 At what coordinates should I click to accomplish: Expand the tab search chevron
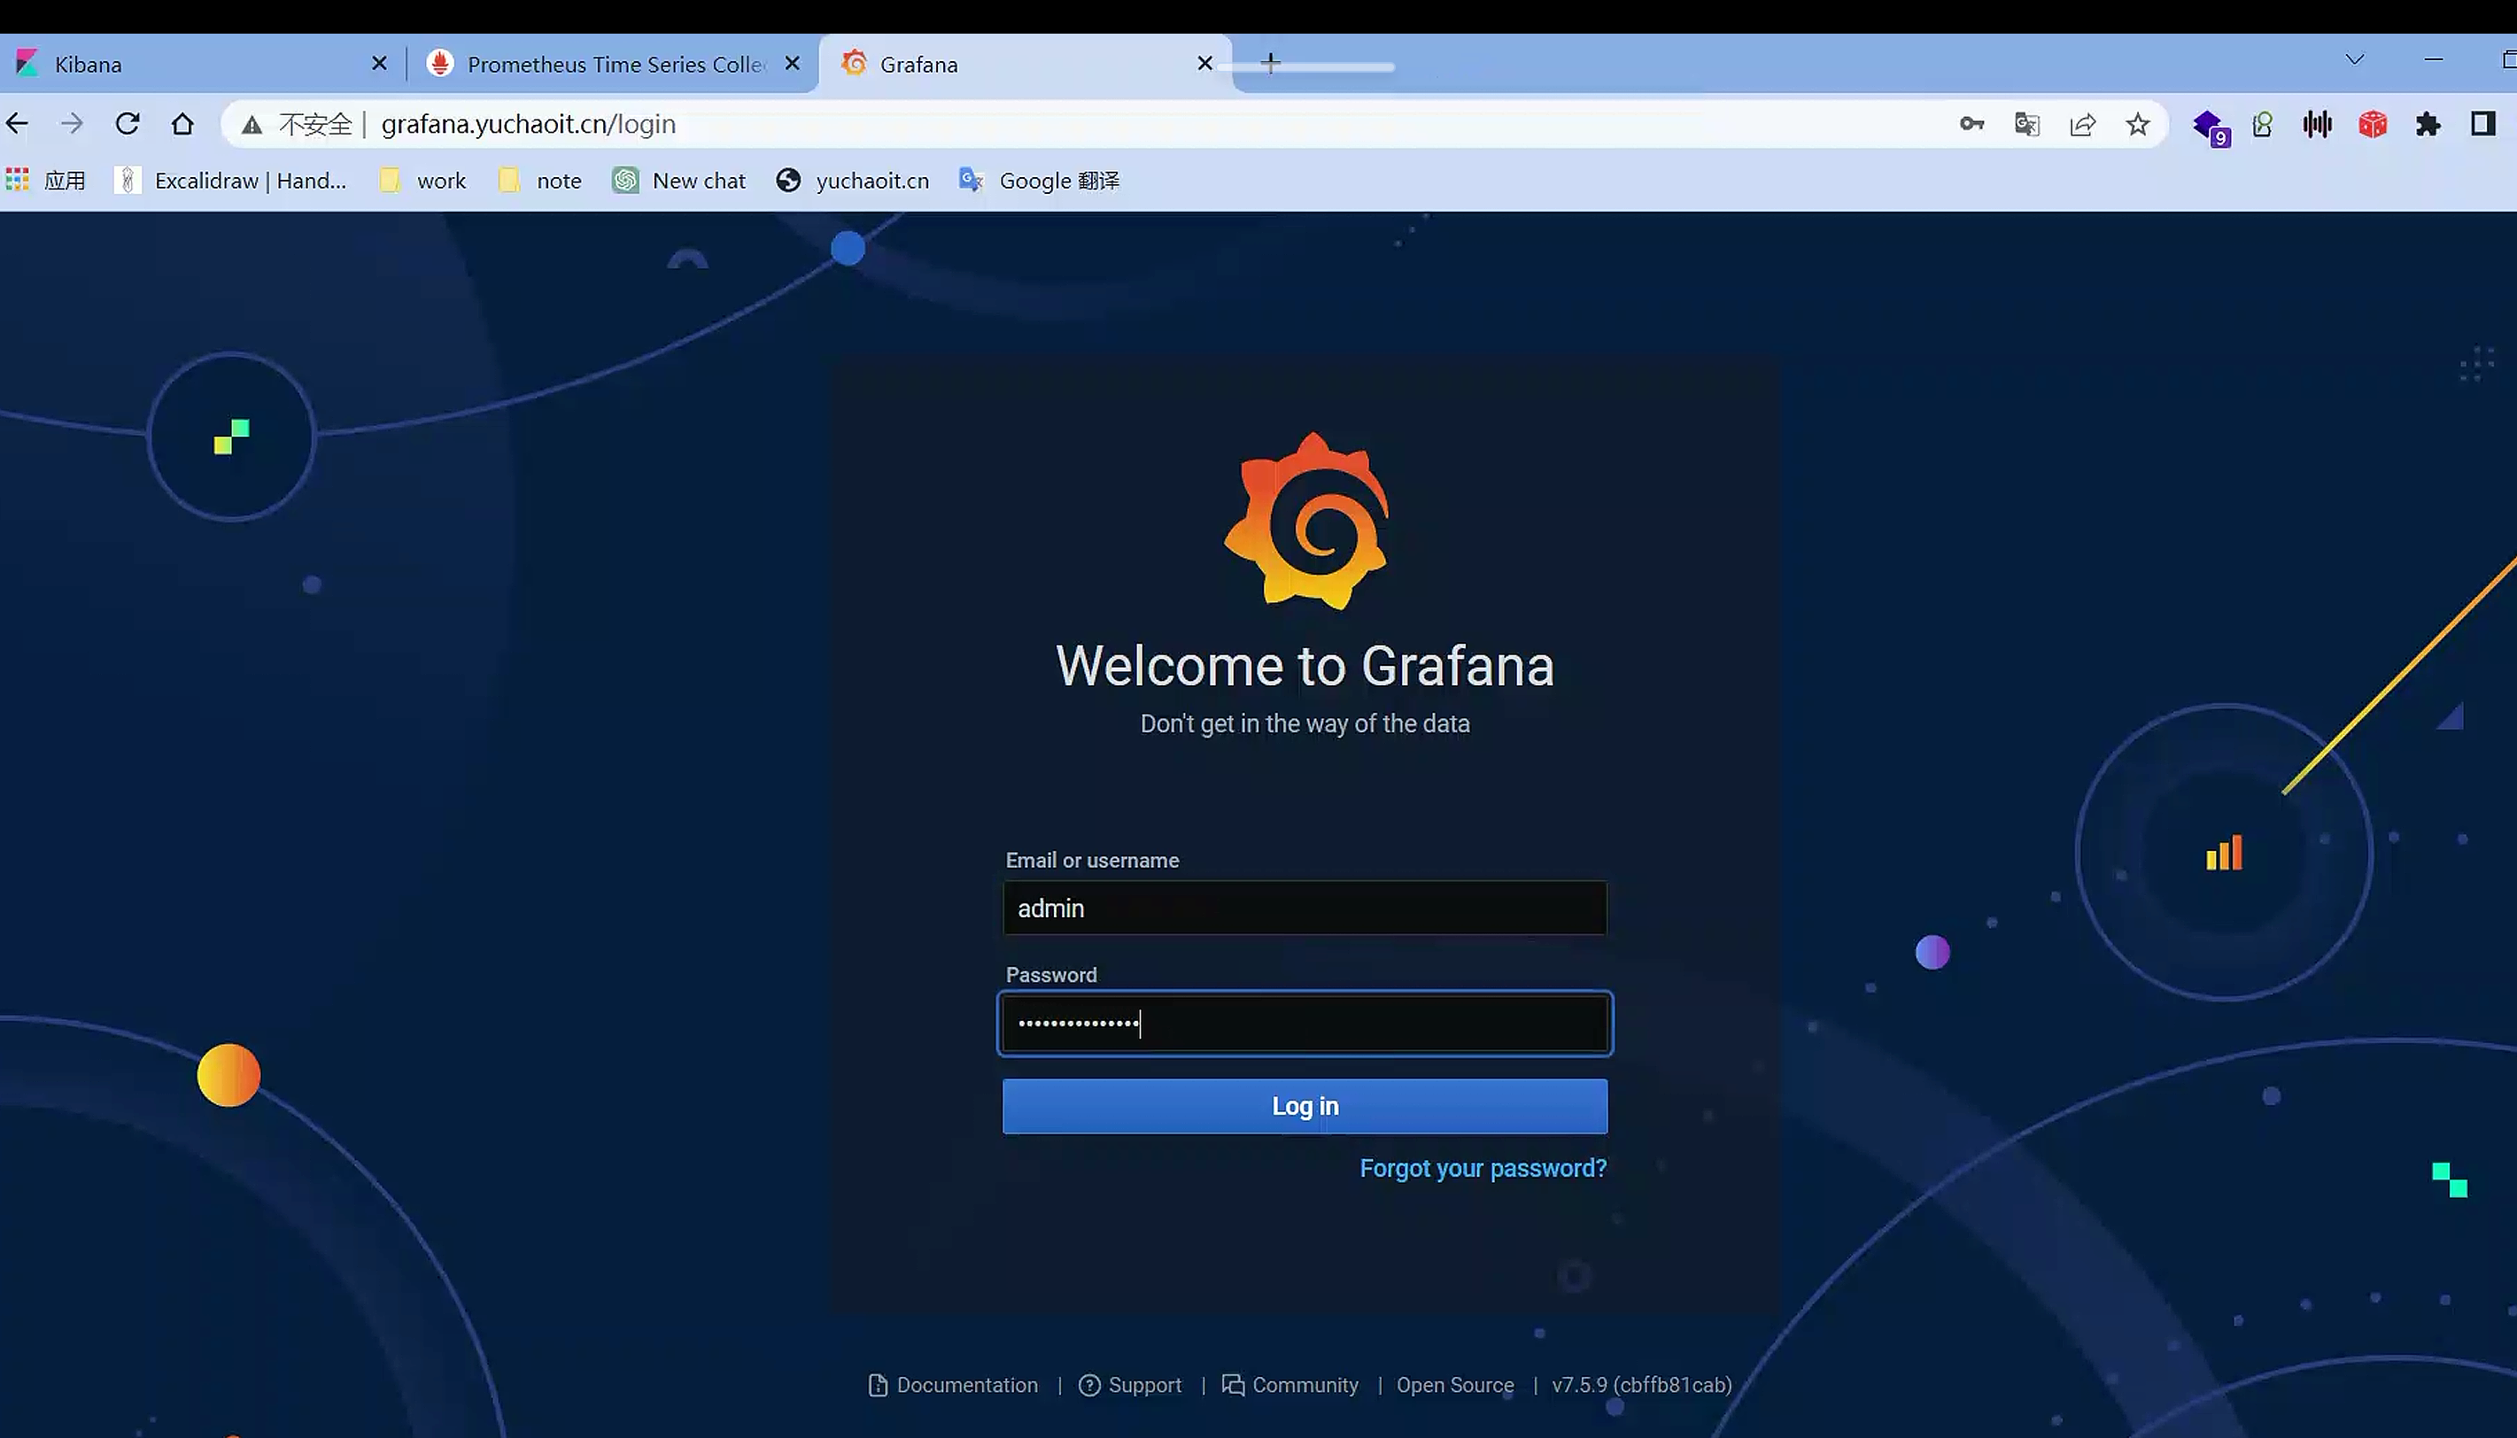2355,60
